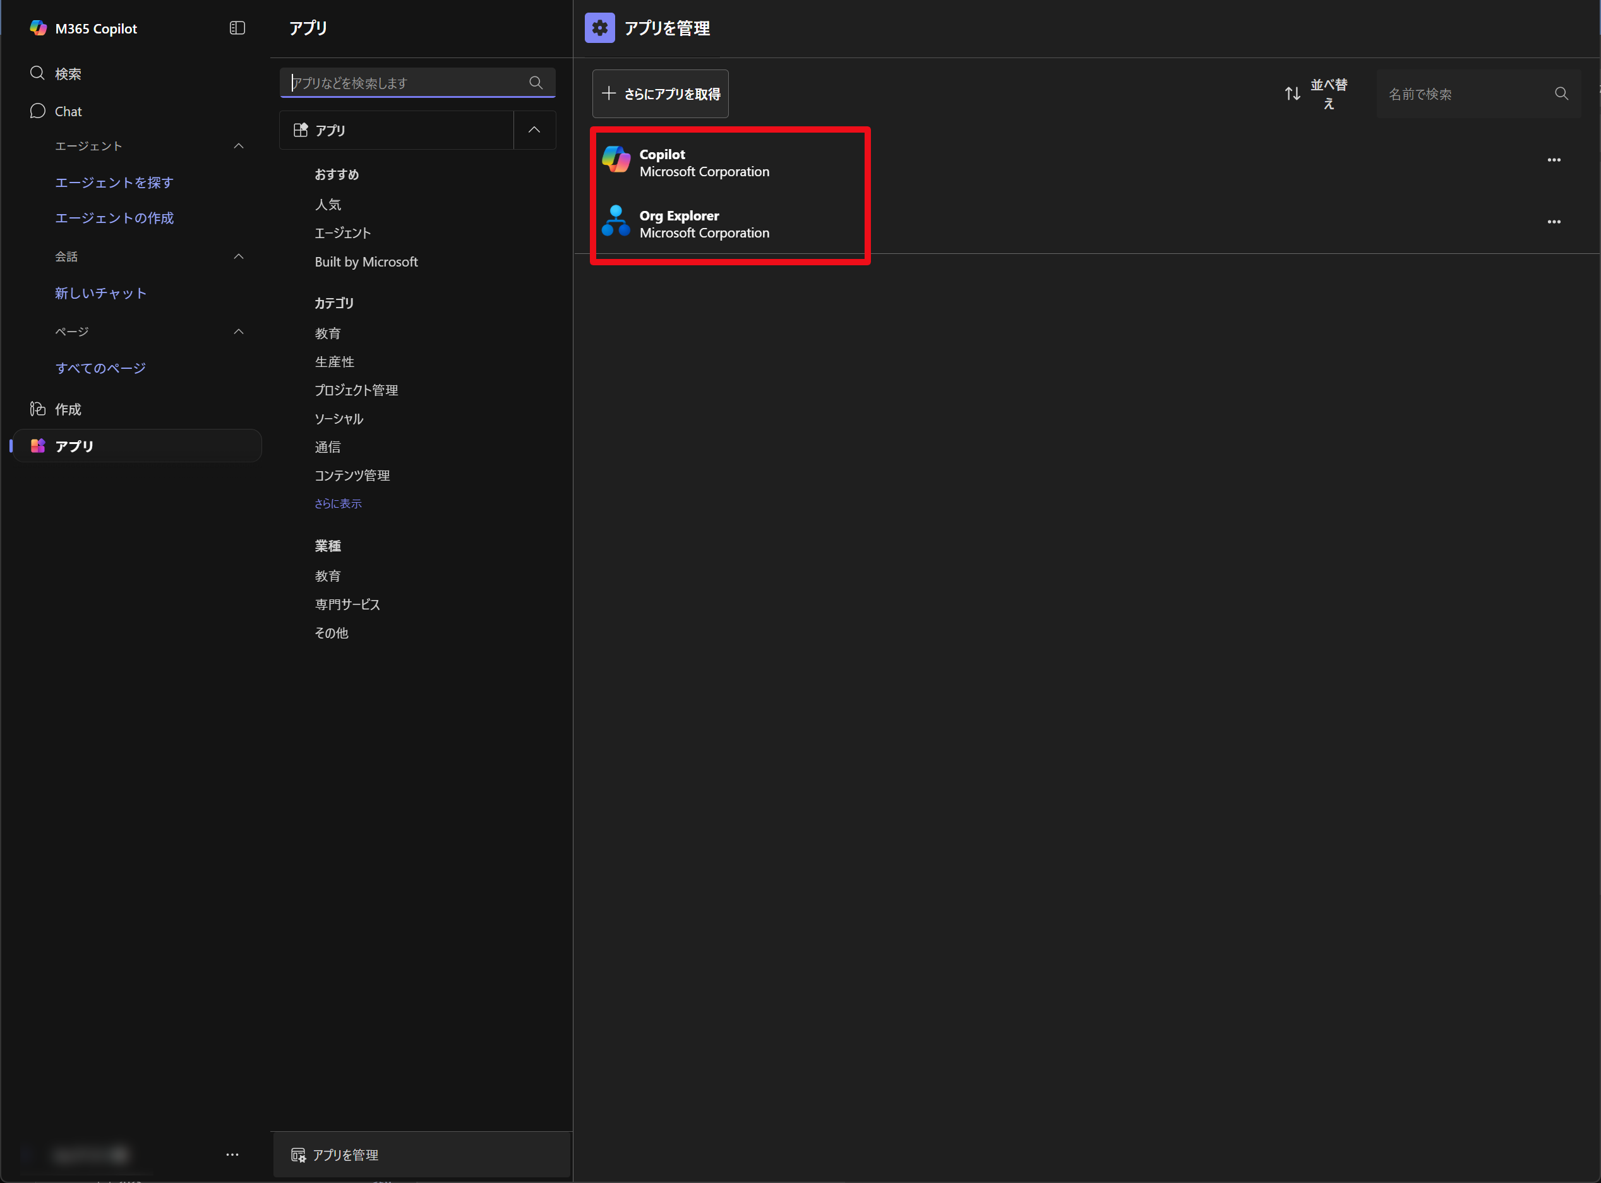Start 新しいチャット
Viewport: 1601px width, 1183px height.
[101, 293]
